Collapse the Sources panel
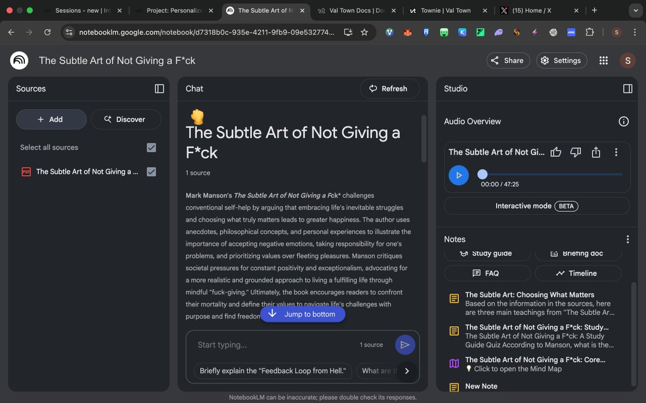 coord(159,89)
